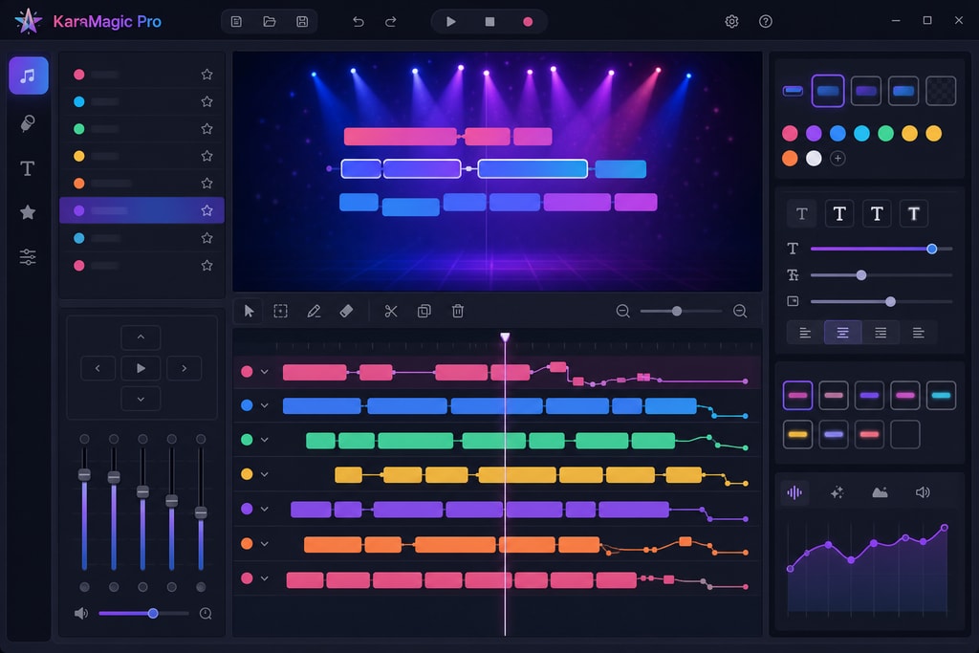This screenshot has width=979, height=653.
Task: Toggle star on the blue song row
Action: [x=207, y=101]
